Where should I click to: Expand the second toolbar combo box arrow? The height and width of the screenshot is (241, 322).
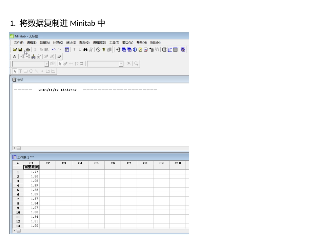(x=121, y=64)
